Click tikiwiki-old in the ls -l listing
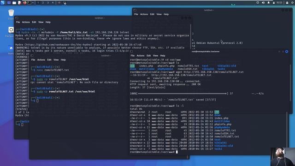 coord(224,146)
